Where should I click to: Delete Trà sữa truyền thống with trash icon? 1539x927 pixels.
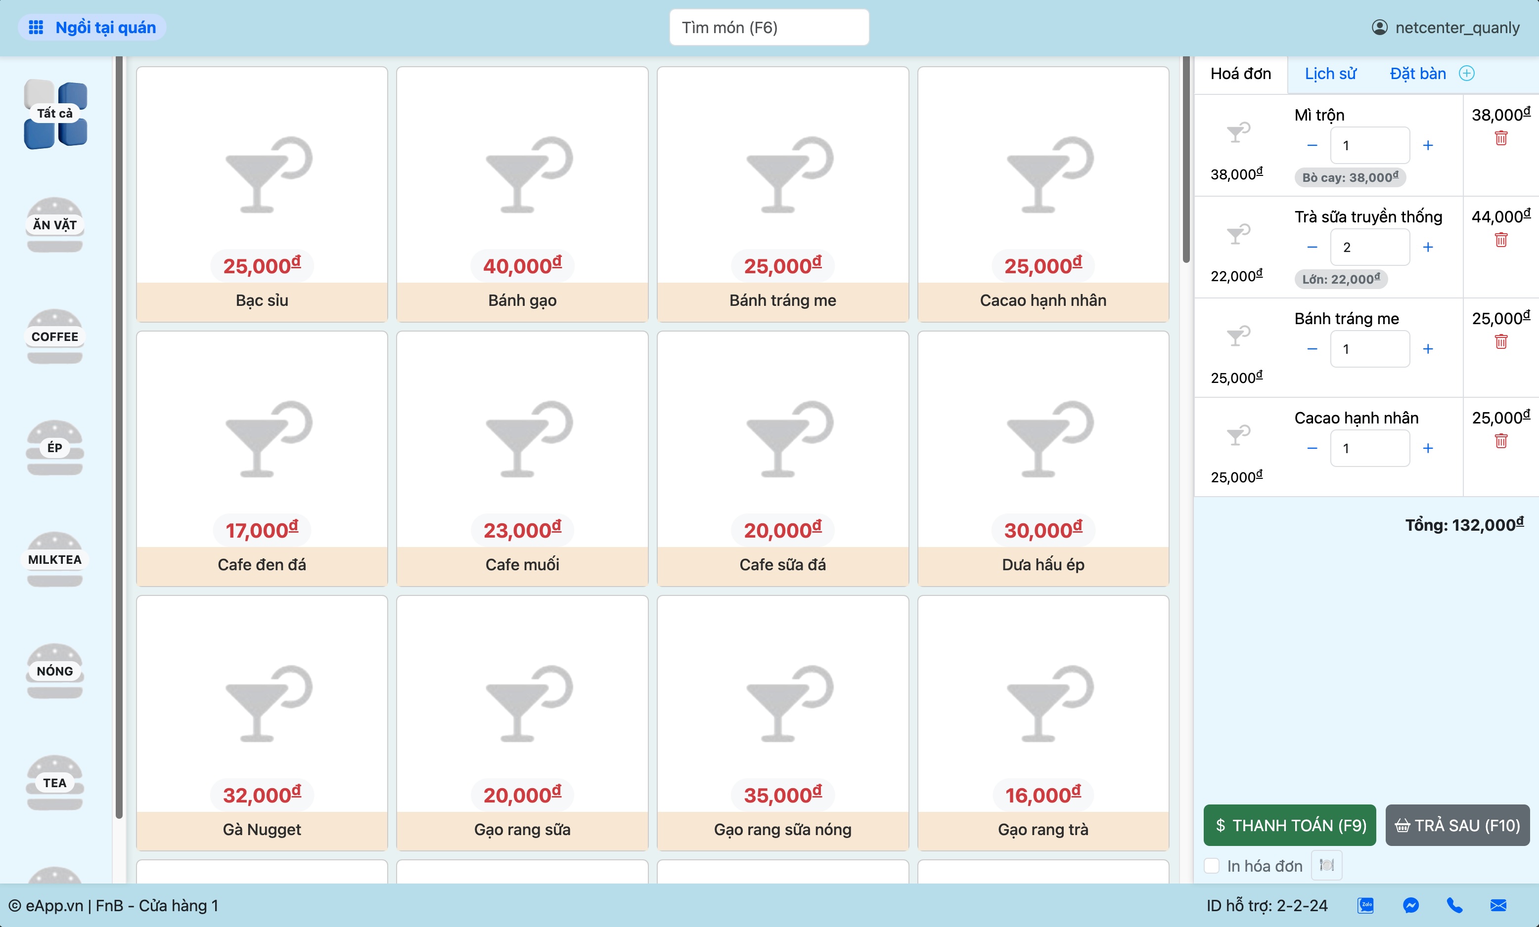(x=1501, y=240)
